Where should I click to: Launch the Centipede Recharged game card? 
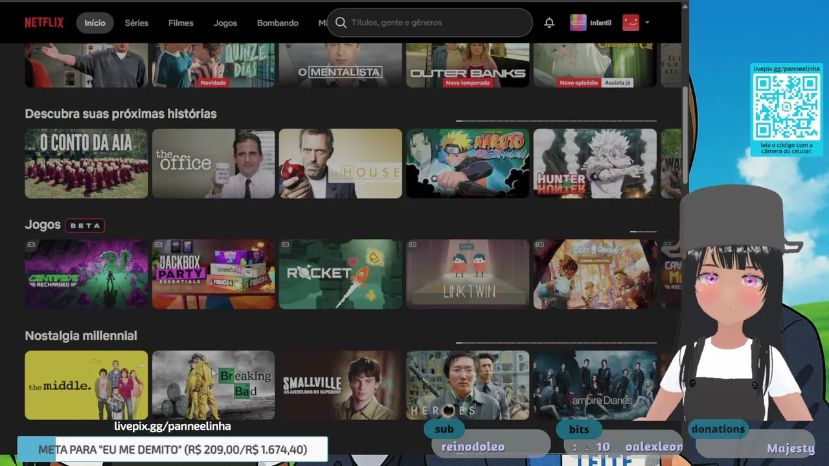pos(86,274)
